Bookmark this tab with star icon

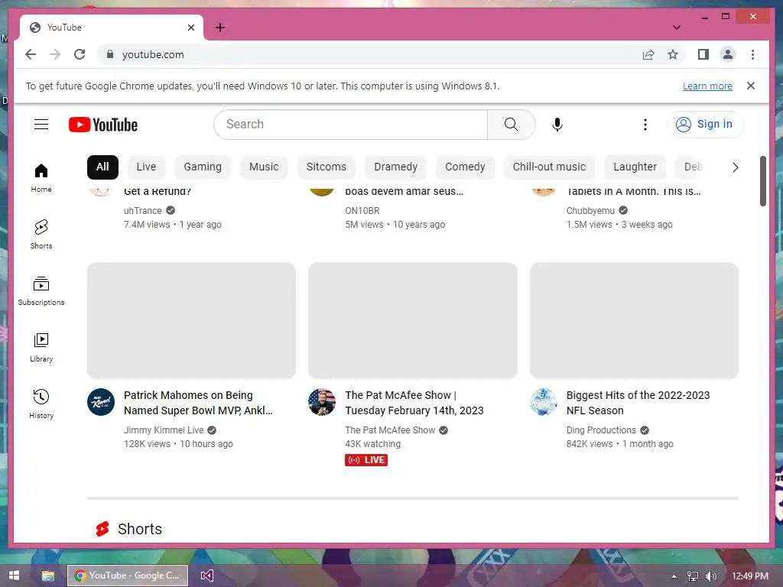point(673,54)
